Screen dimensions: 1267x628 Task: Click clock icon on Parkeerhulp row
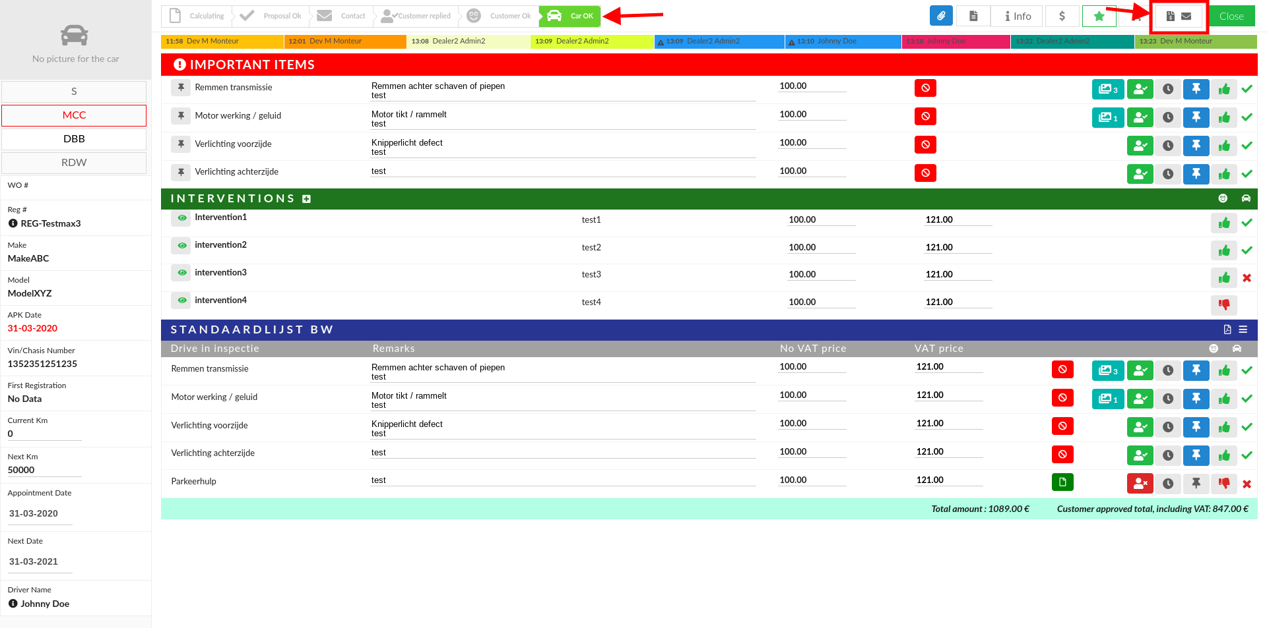pyautogui.click(x=1167, y=484)
